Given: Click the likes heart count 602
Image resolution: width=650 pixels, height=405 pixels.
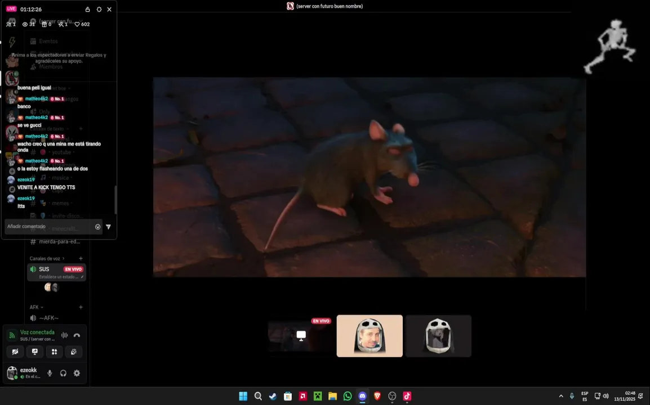Looking at the screenshot, I should (82, 24).
